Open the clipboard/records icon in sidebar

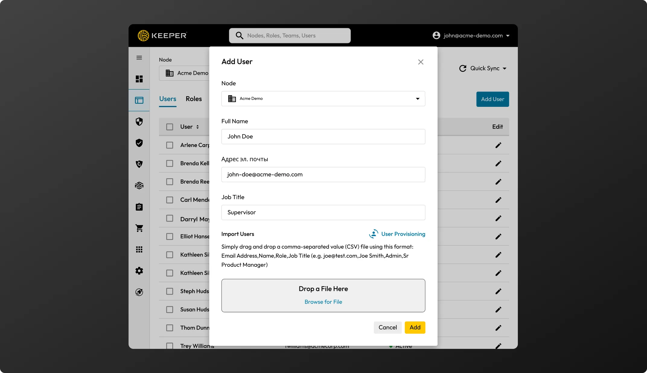pos(139,207)
